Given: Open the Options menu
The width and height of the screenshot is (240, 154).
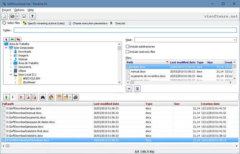Looking at the screenshot, I should tap(19, 10).
